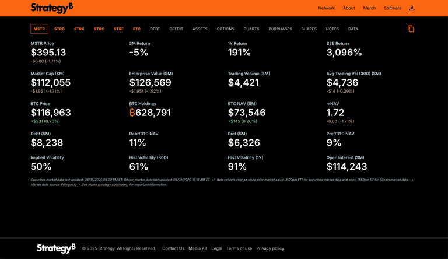Click the -0.03 (-1.71%) mNAV change
Viewport: 448px width, 259px height.
340,121
